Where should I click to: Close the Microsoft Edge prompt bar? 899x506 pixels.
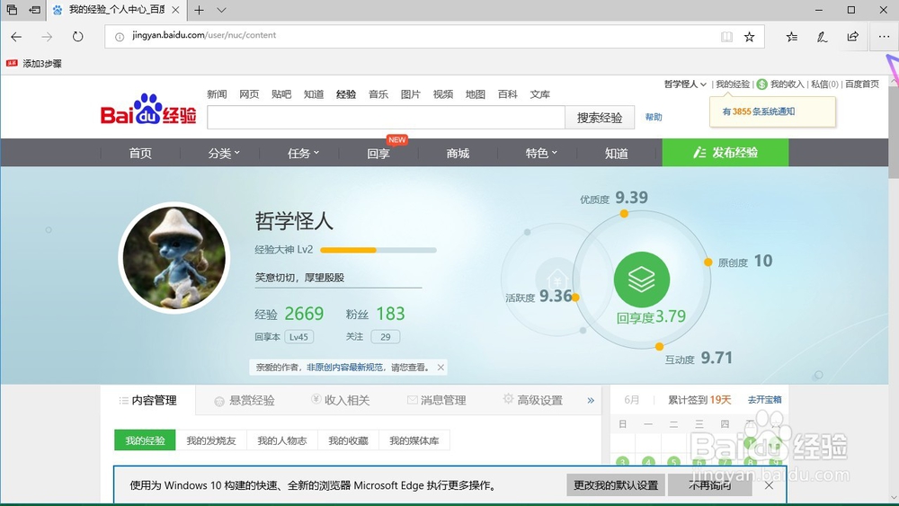[769, 485]
